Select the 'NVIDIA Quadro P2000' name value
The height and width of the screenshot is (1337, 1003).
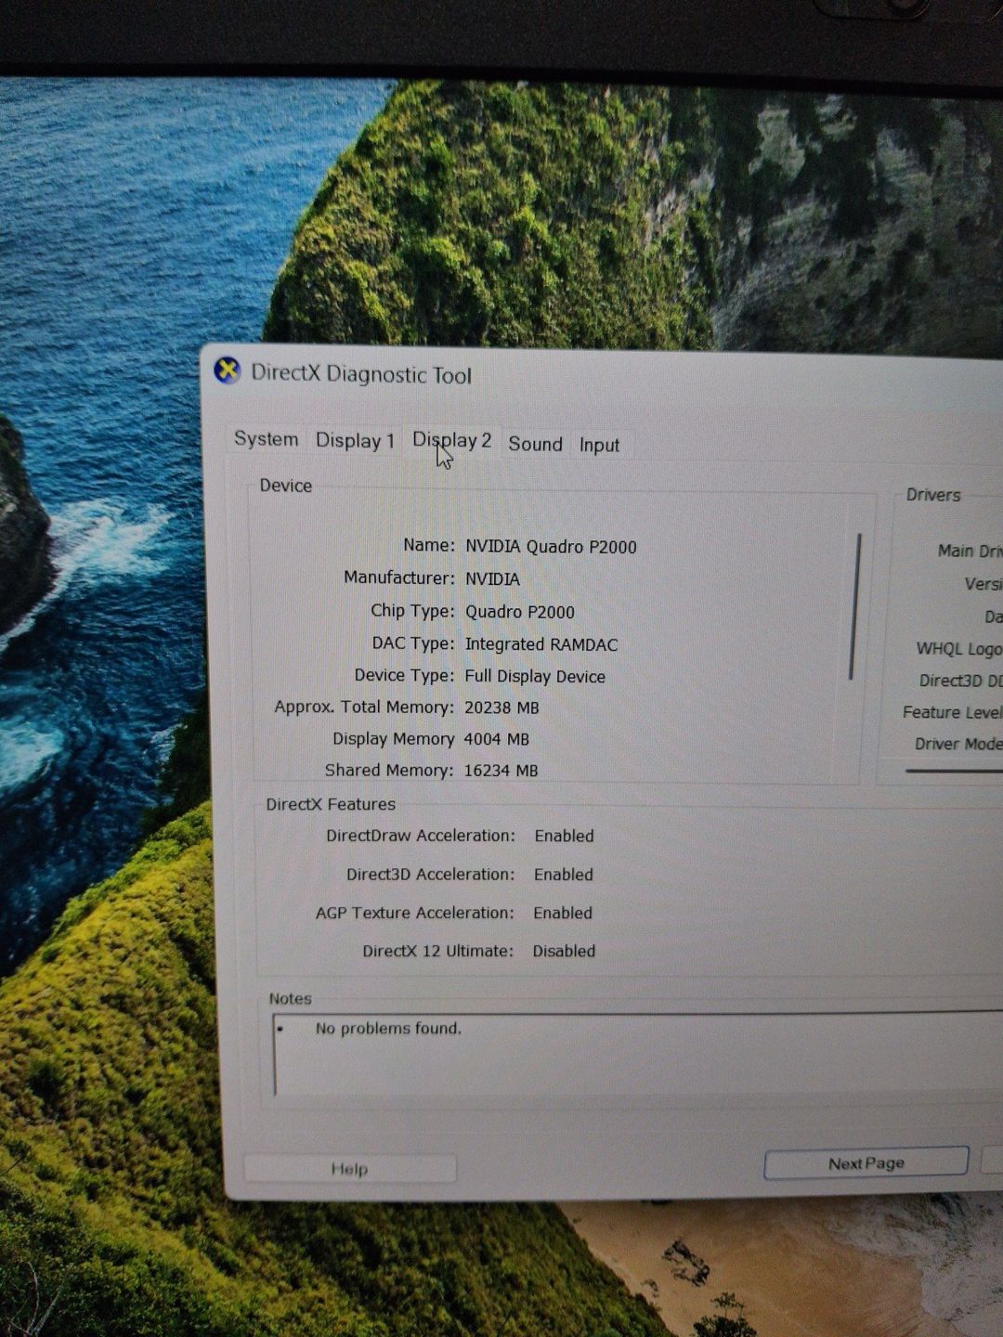[x=551, y=547]
